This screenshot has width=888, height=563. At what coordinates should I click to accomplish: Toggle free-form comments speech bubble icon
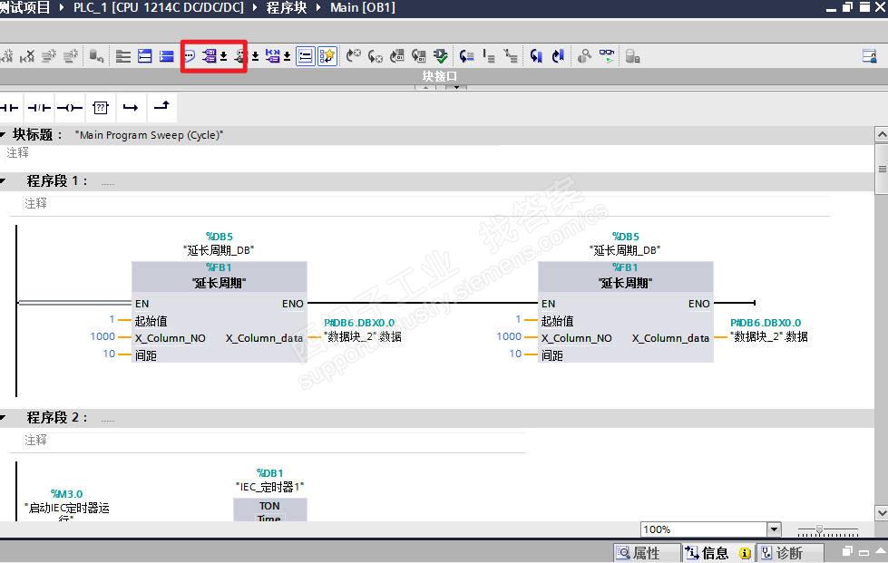[190, 56]
